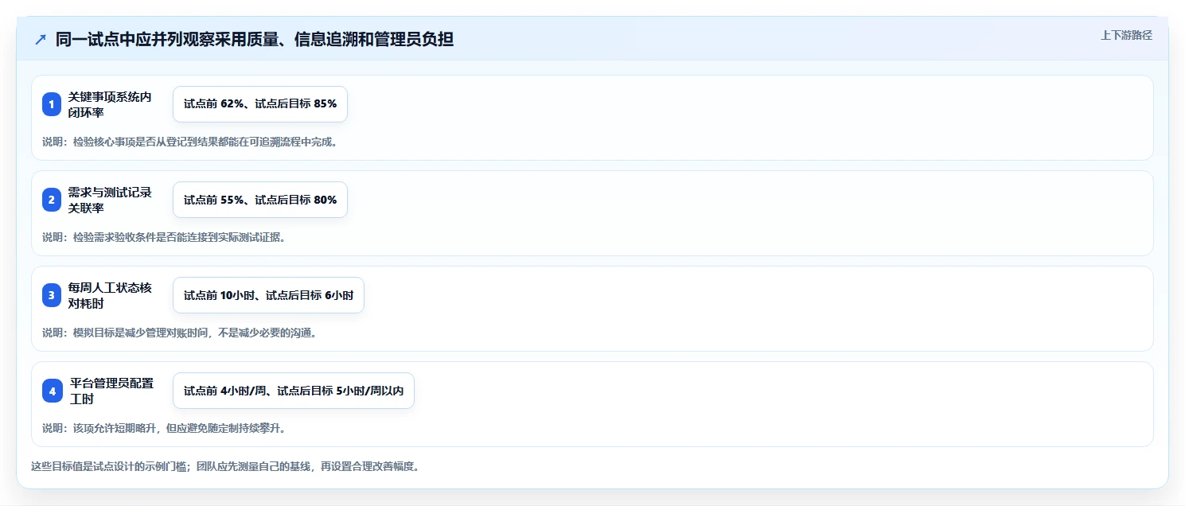Viewport: 1185px width, 506px height.
Task: Click the 平台管理员配置工时 title
Action: point(111,391)
